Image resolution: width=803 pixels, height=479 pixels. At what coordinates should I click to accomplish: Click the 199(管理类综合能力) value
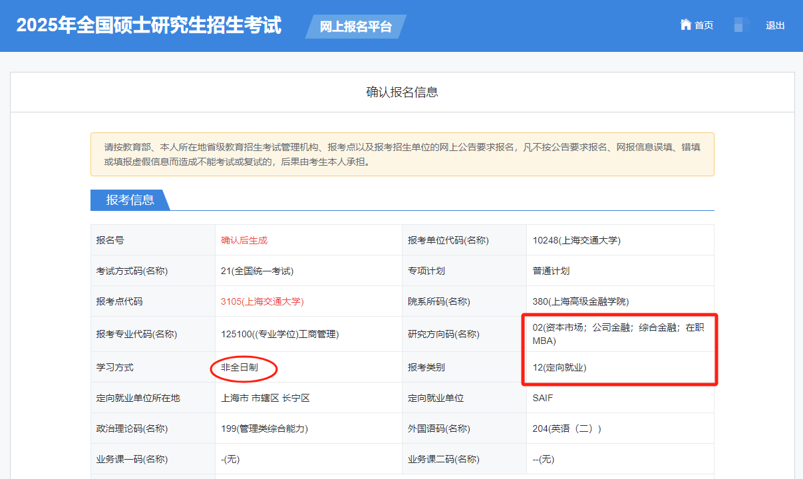pyautogui.click(x=264, y=428)
